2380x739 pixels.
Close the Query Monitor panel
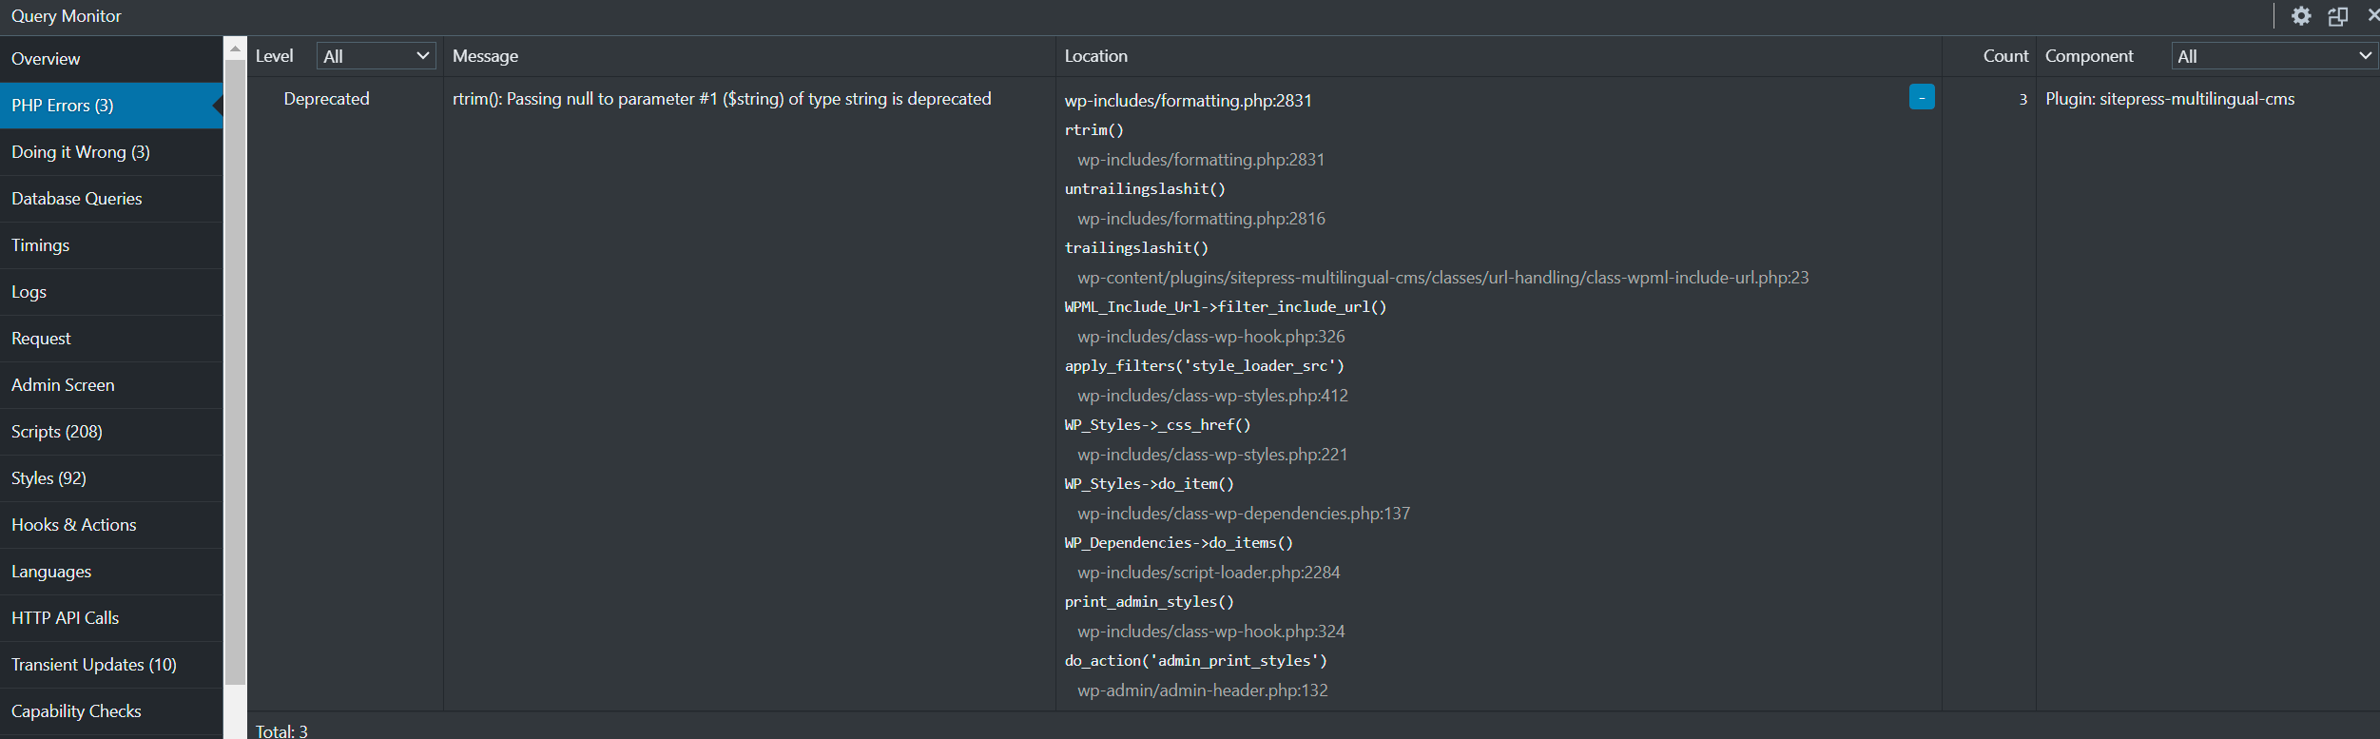click(2372, 15)
